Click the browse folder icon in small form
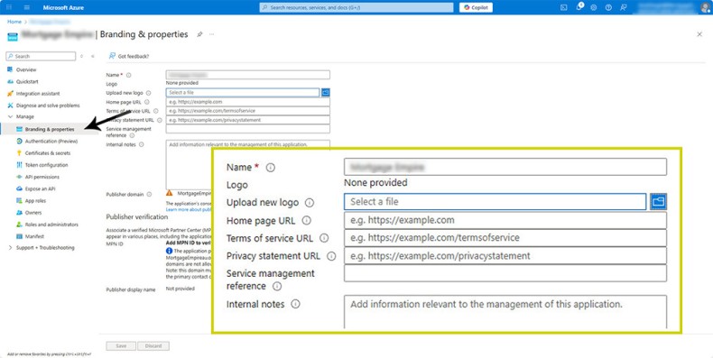Image resolution: width=713 pixels, height=358 pixels. point(325,93)
